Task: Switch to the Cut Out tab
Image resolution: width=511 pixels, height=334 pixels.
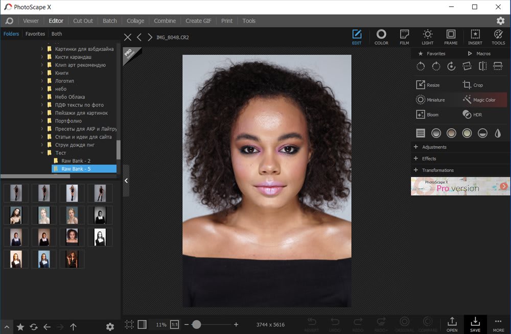Action: pyautogui.click(x=83, y=21)
